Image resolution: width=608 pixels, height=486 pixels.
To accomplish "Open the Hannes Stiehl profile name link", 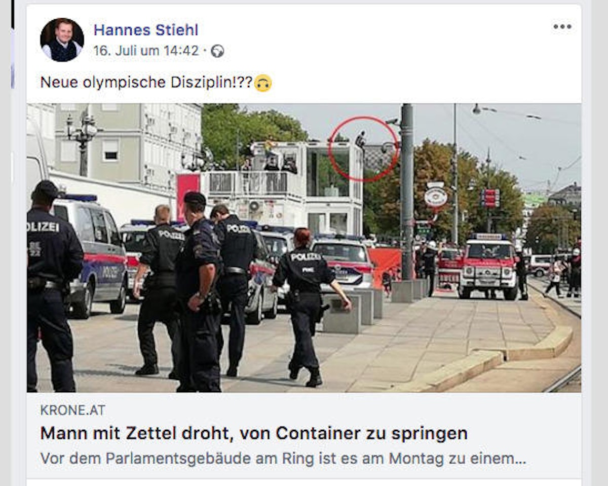I will point(146,30).
